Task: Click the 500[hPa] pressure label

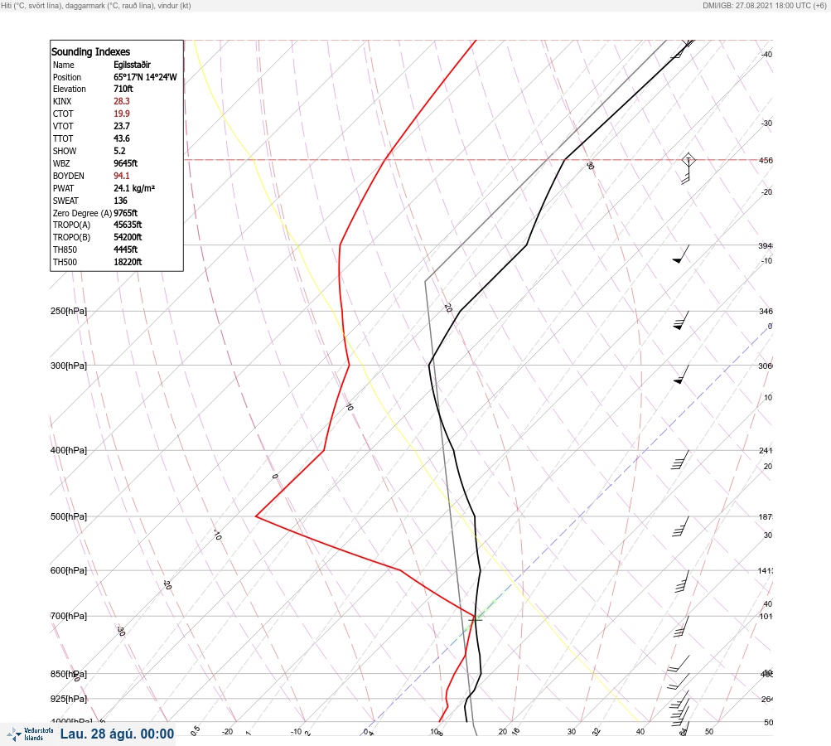Action: point(69,516)
